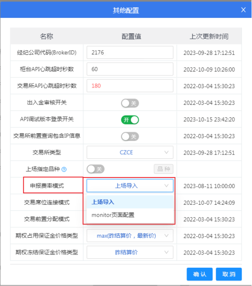Choose the monitor页面配置 option
This screenshot has height=286, width=252.
[x=130, y=215]
